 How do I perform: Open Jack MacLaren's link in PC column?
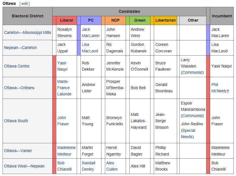[90, 32]
